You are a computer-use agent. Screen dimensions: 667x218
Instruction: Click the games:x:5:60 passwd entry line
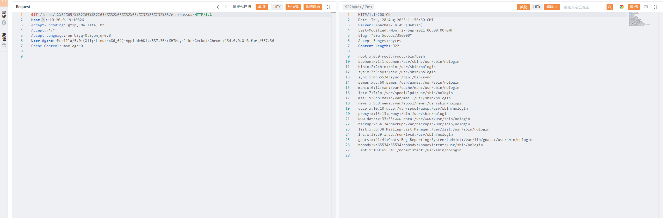(409, 82)
